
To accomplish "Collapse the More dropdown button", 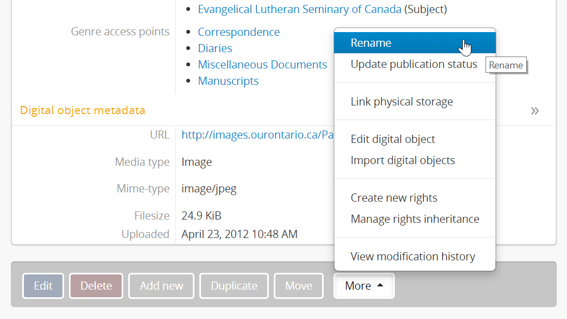I will [364, 286].
